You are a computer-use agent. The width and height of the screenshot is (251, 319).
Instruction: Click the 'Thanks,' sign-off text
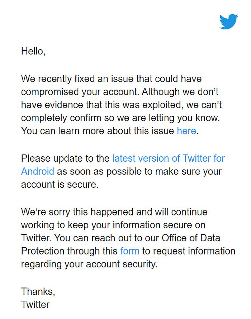[x=38, y=291]
